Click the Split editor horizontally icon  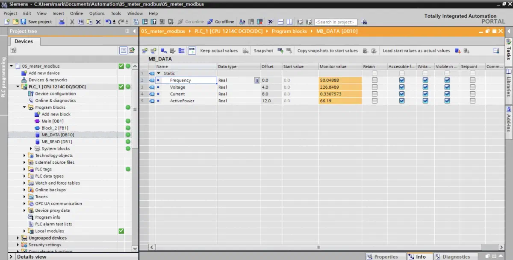tap(281, 22)
